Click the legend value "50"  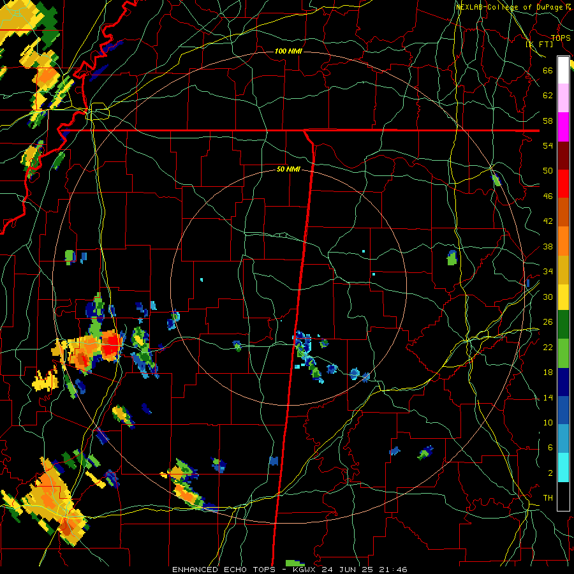pos(548,170)
